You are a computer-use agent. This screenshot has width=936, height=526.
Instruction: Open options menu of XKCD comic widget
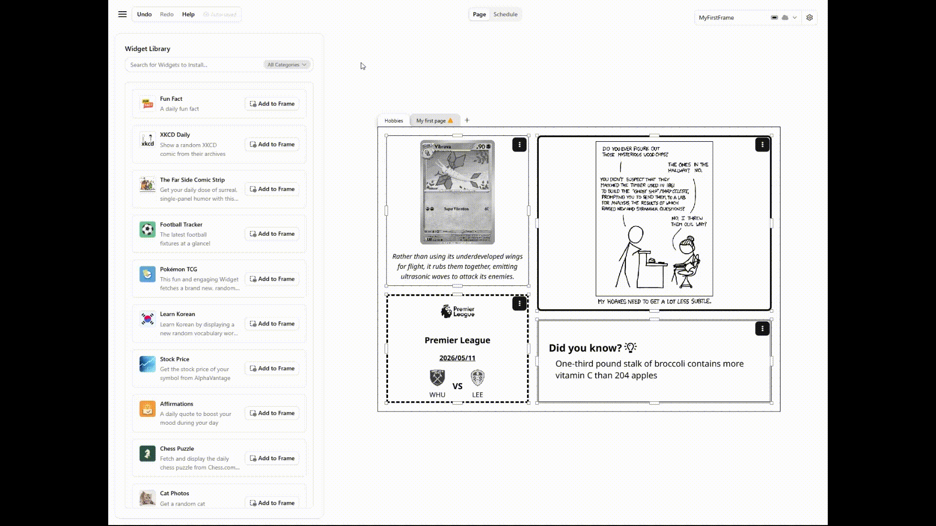click(762, 145)
